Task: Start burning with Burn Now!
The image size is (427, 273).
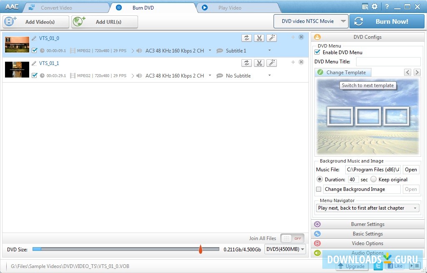Action: pyautogui.click(x=387, y=22)
